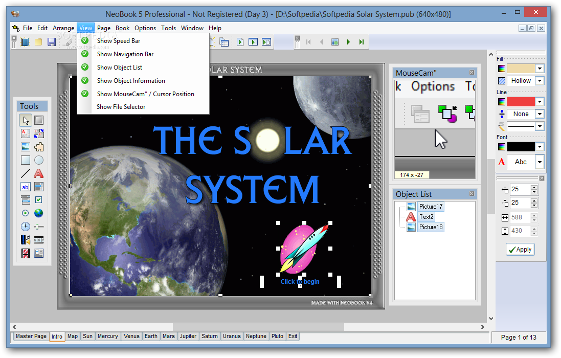This screenshot has height=358, width=561.
Task: Click the left position field showing 25
Action: tap(520, 189)
